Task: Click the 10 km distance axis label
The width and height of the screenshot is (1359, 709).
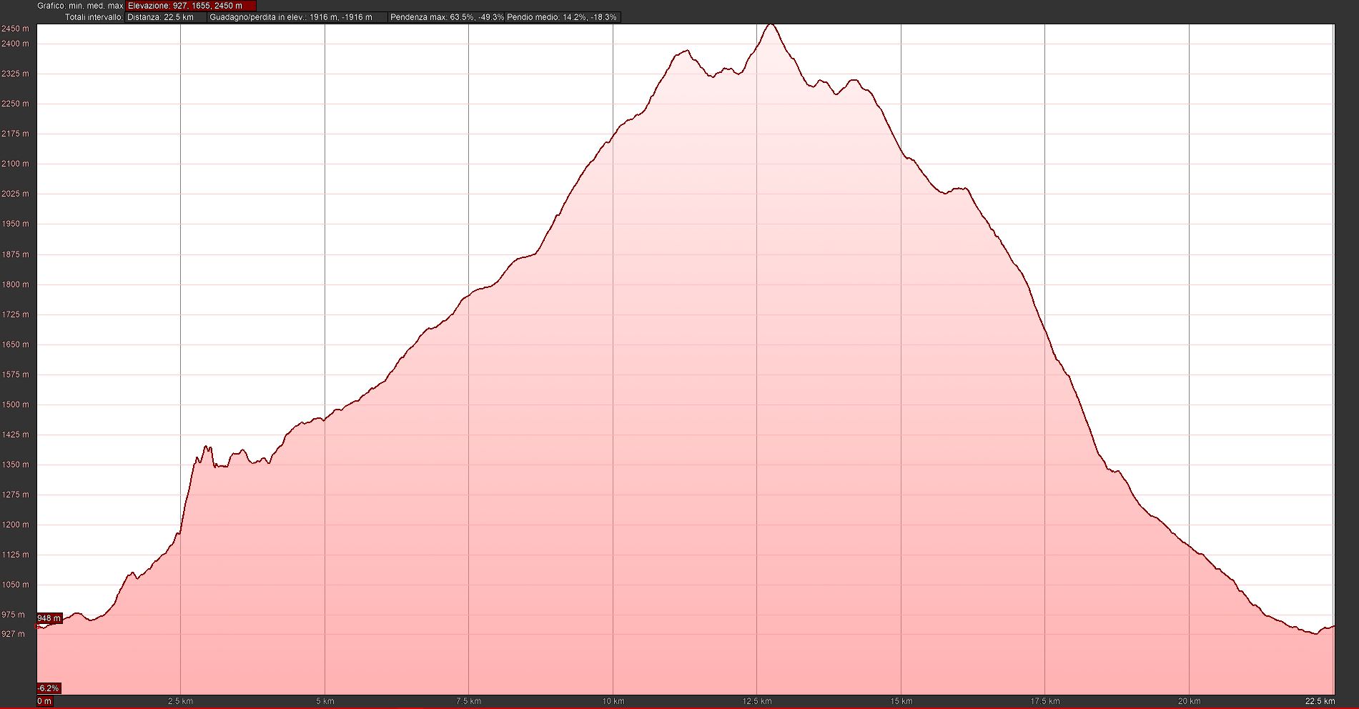Action: click(613, 701)
